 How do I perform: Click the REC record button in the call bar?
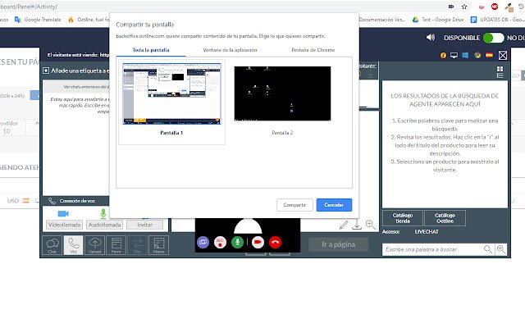(x=220, y=242)
